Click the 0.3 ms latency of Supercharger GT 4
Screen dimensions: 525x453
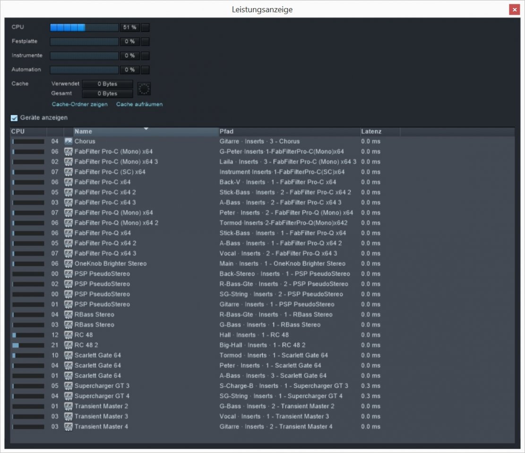[370, 396]
